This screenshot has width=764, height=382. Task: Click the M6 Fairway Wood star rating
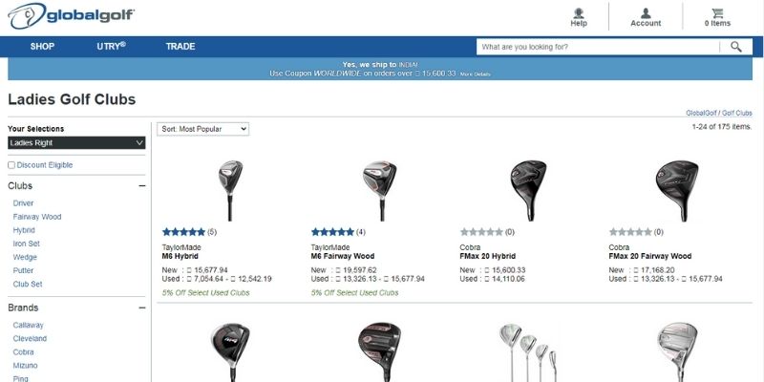(332, 232)
